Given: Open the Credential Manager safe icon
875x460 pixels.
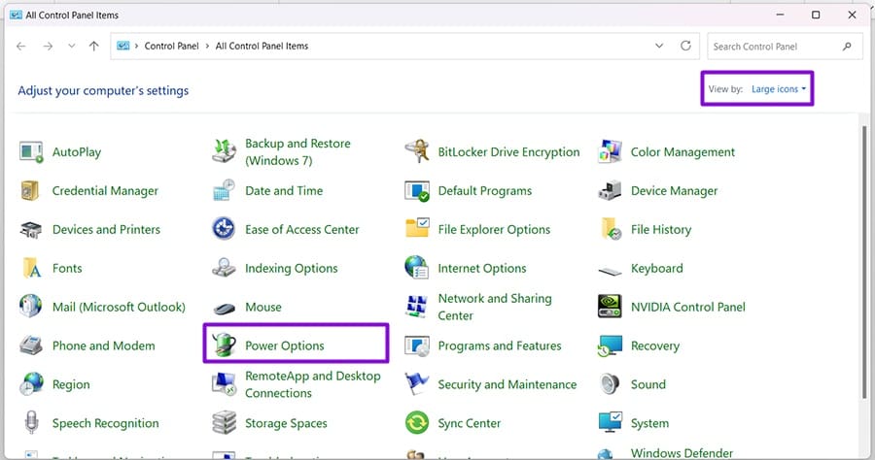Looking at the screenshot, I should [30, 190].
